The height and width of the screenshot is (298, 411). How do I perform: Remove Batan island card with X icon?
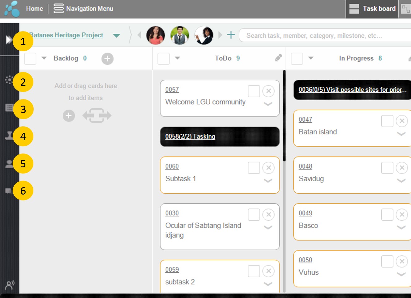point(402,121)
